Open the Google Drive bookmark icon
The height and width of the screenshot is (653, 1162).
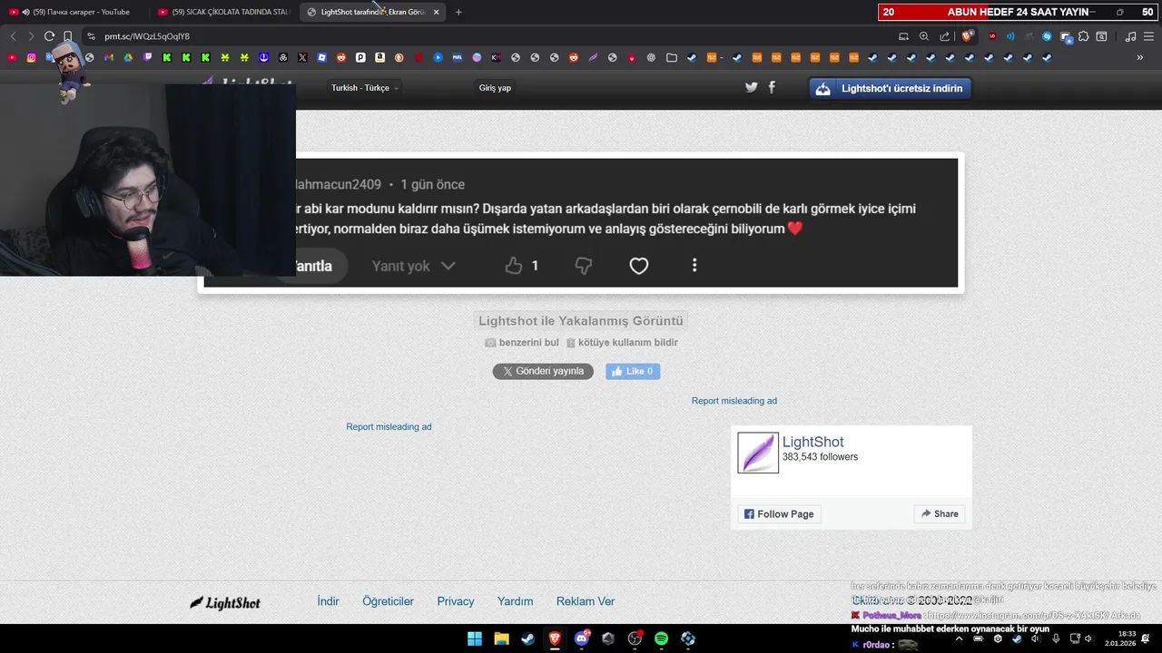(128, 57)
